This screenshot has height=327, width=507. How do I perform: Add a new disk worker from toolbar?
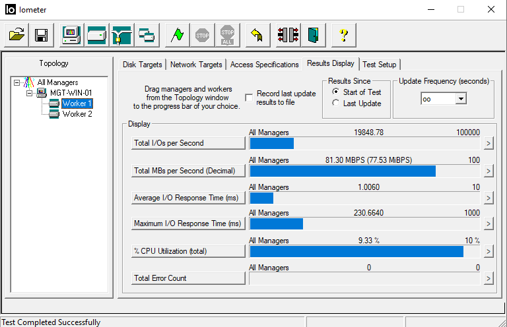96,35
